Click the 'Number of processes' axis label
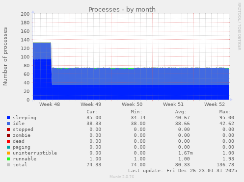Screen dimensions: 244x182 [x=5, y=56]
